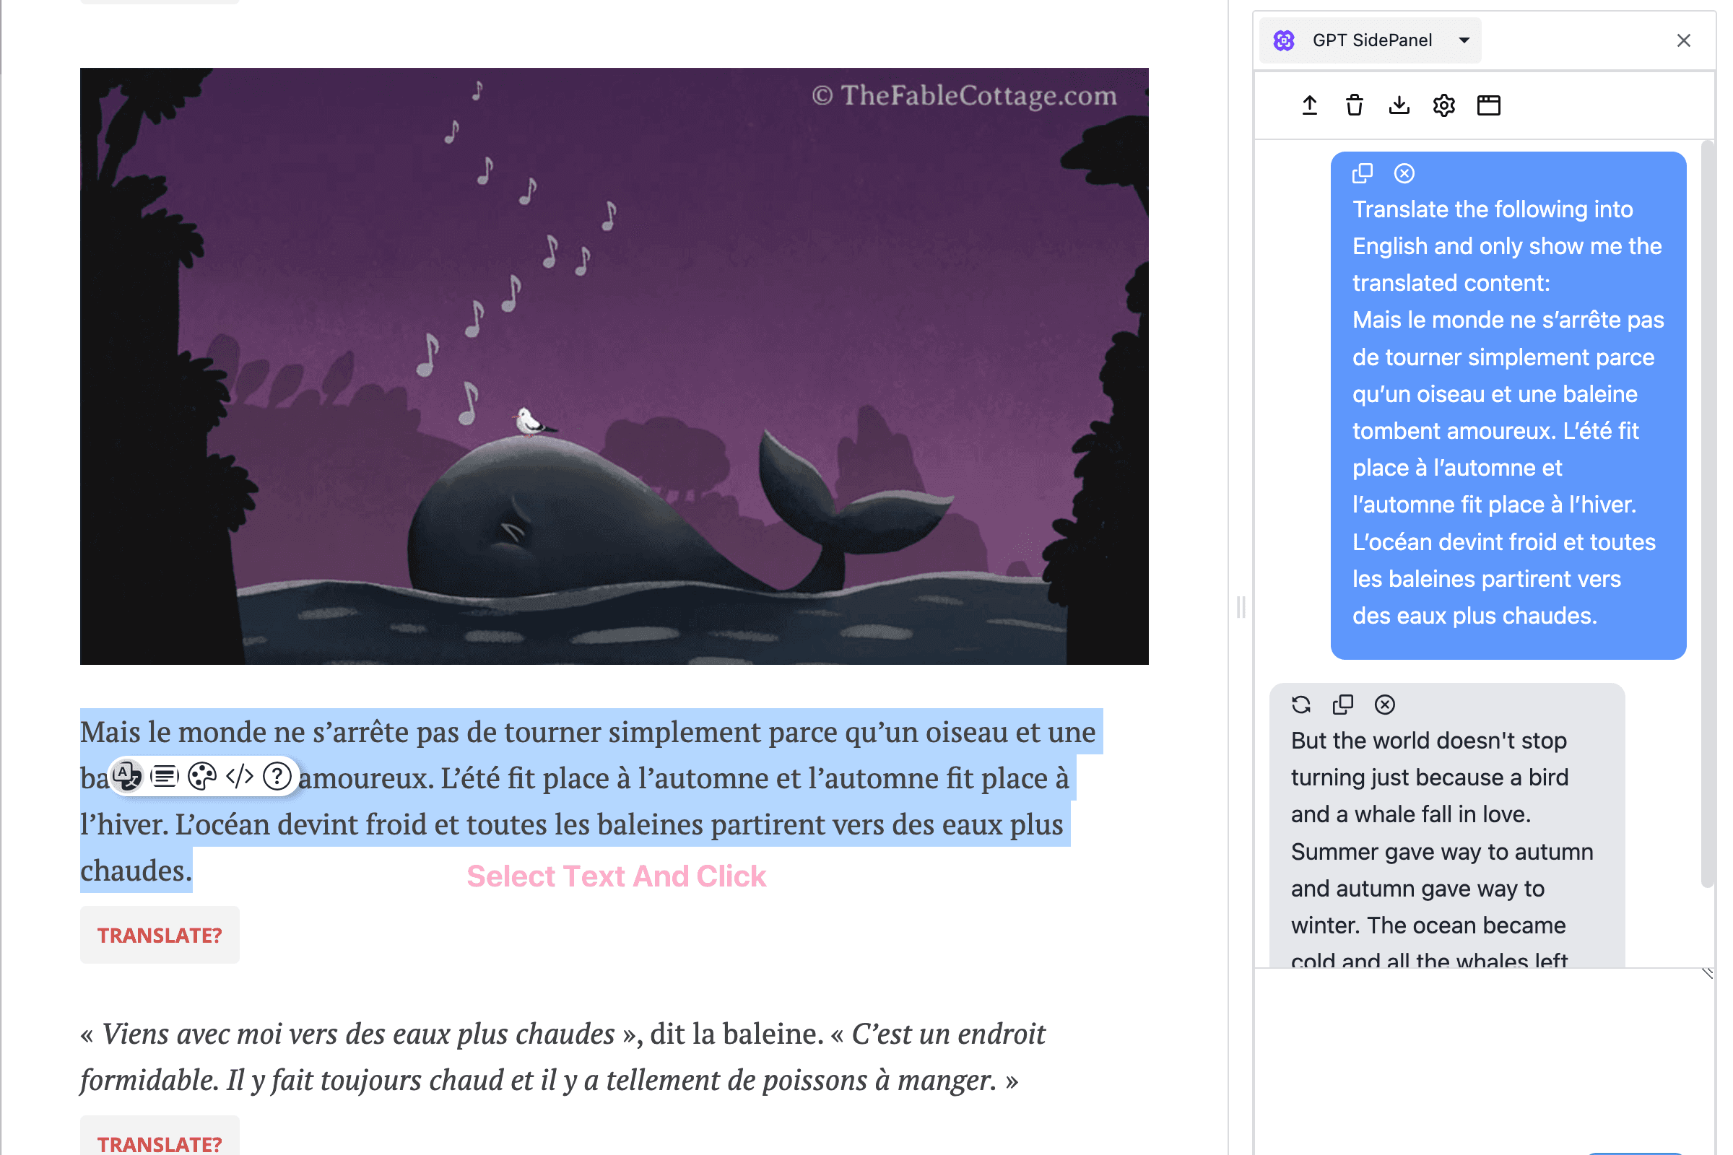This screenshot has height=1155, width=1733.
Task: Click the side panel resize handle
Action: point(1241,607)
